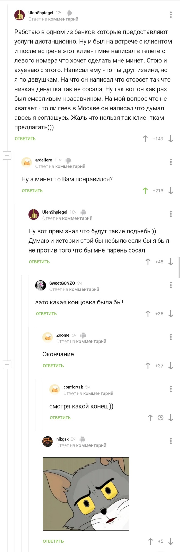Viewport: 180px width, 552px height.
Task: Collapse the thread next to Zoome's comment
Action: pyautogui.click(x=7, y=365)
